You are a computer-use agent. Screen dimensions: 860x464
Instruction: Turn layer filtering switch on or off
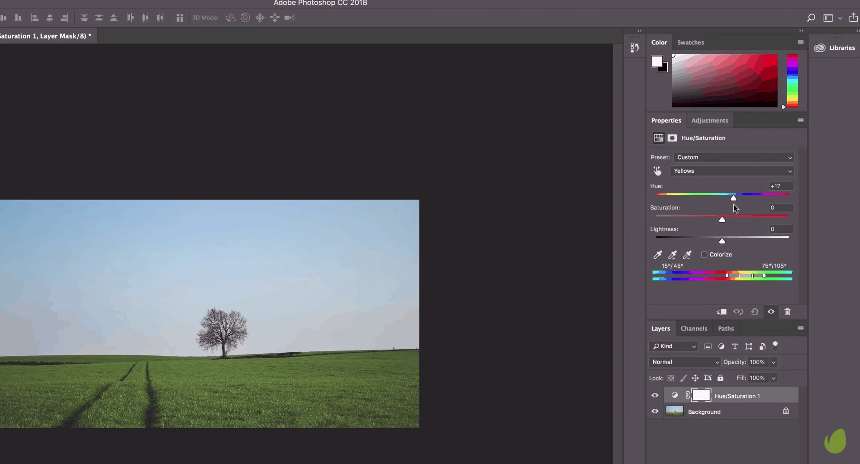pyautogui.click(x=775, y=346)
